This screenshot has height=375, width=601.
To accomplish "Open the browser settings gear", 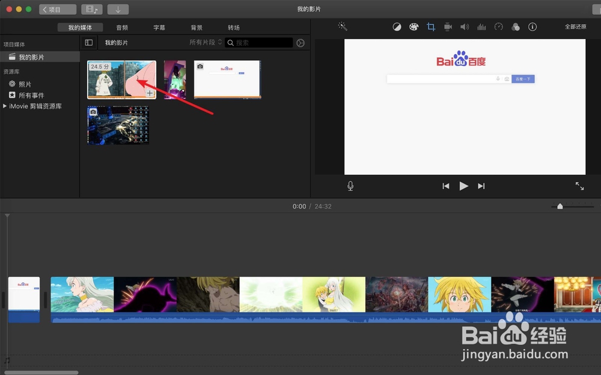I will [300, 43].
